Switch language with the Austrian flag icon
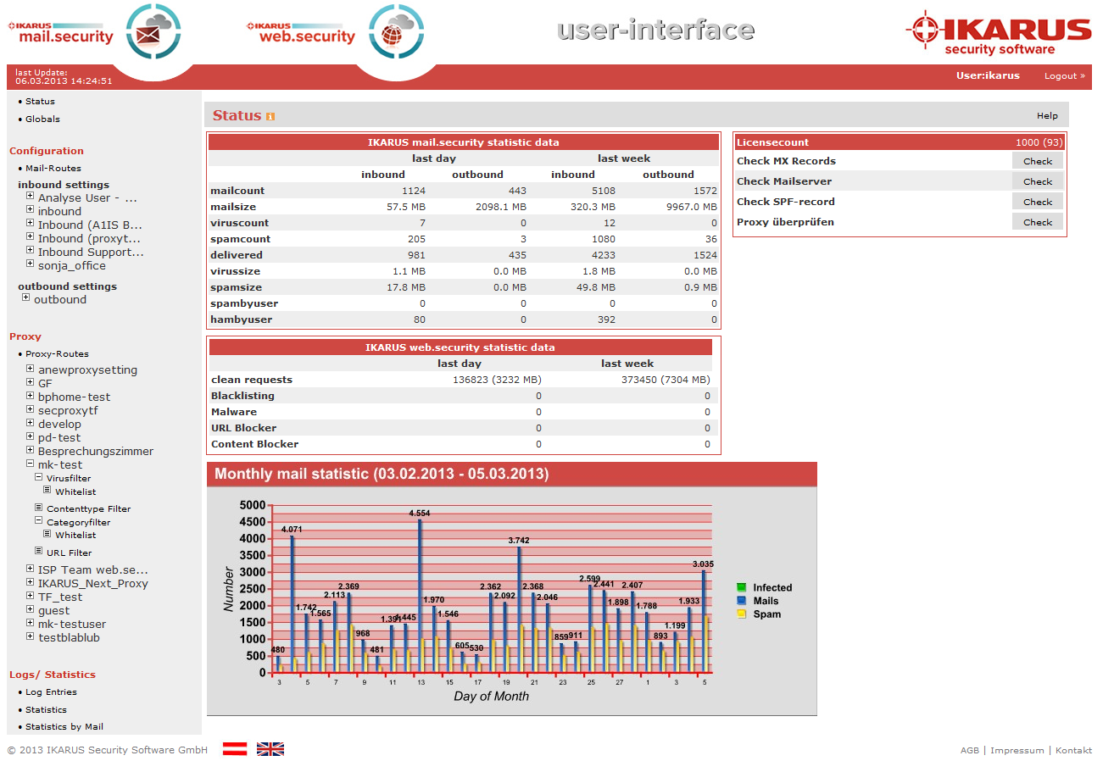The image size is (1103, 761). [x=235, y=749]
